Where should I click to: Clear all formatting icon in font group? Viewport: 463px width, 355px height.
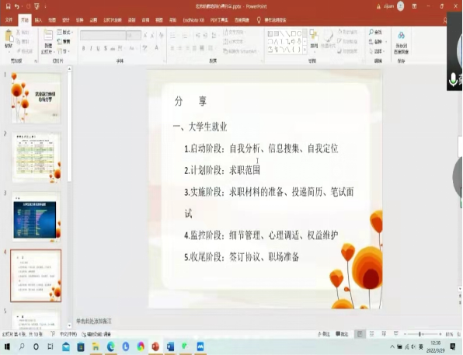click(x=162, y=36)
